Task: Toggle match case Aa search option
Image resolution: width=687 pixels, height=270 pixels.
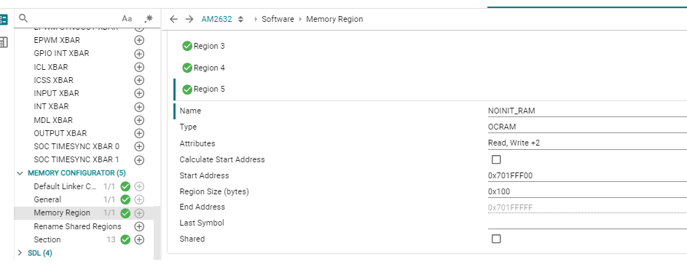Action: pyautogui.click(x=127, y=18)
